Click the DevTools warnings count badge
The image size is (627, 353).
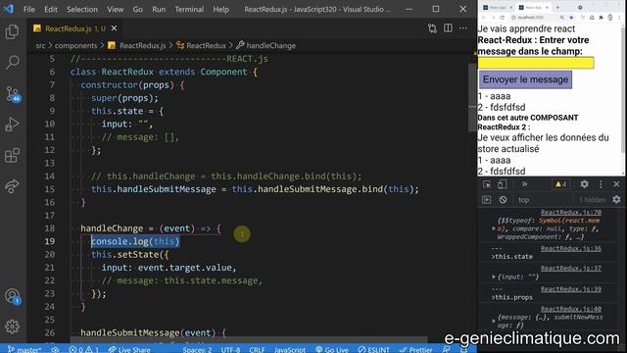tap(560, 184)
